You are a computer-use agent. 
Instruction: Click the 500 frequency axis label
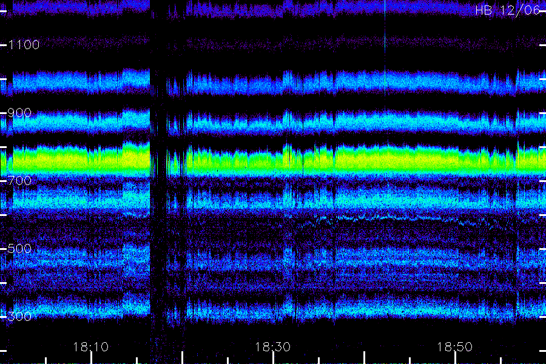click(19, 248)
